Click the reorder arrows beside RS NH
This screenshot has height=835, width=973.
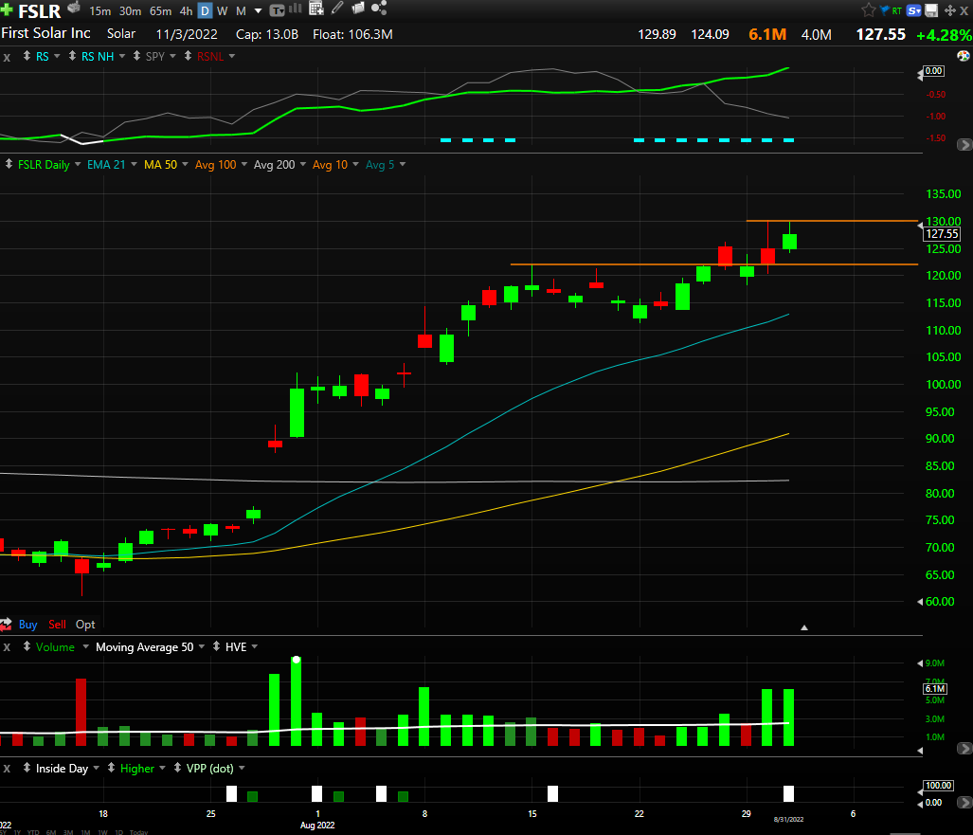pos(72,56)
